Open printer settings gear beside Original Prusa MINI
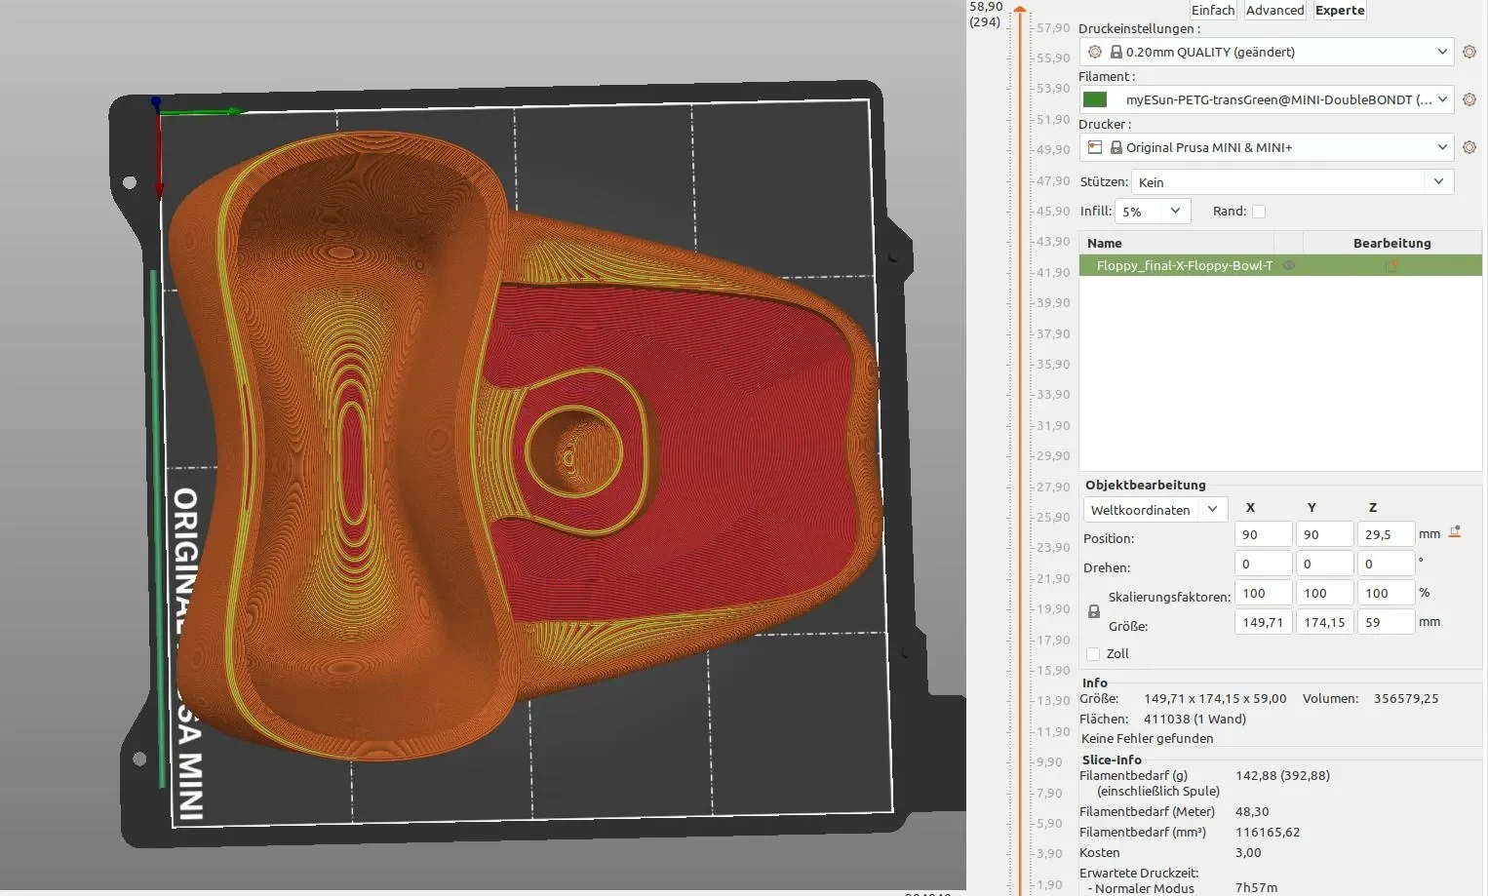The height and width of the screenshot is (896, 1488). tap(1469, 147)
